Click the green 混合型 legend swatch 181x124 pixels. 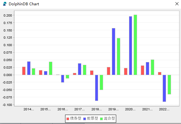pyautogui.click(x=101, y=119)
